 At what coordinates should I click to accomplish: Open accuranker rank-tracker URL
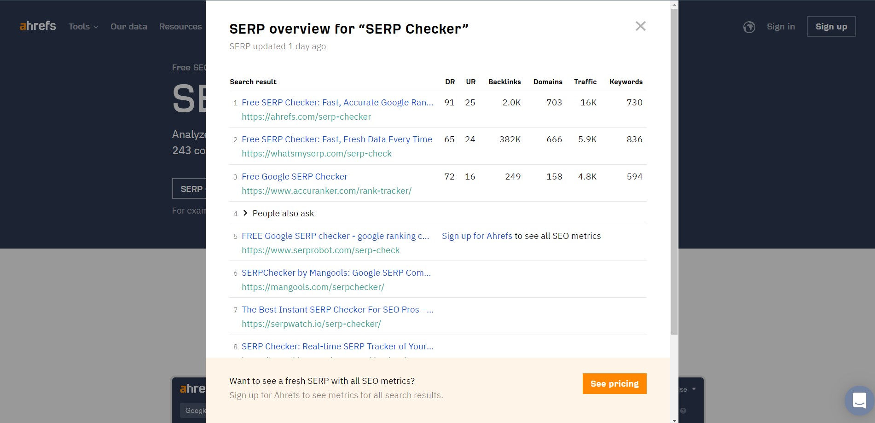tap(326, 191)
